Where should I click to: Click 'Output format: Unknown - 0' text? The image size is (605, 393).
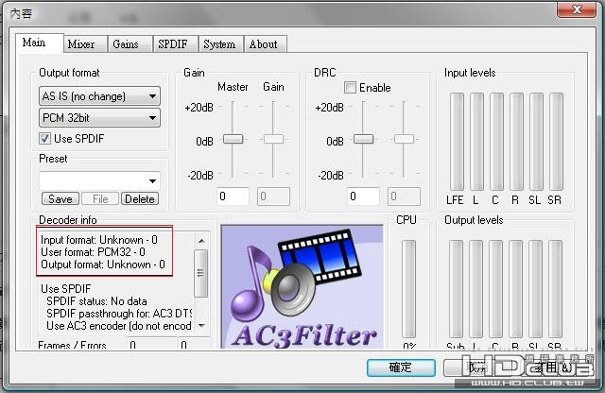pyautogui.click(x=103, y=265)
